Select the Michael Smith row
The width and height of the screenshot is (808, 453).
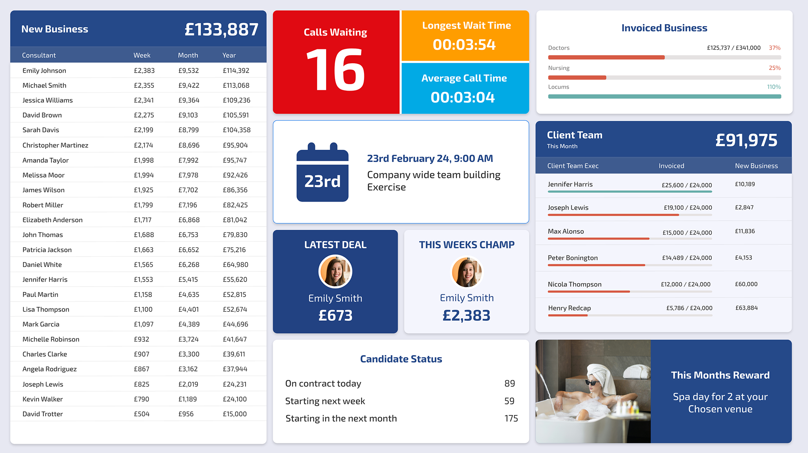tap(138, 85)
